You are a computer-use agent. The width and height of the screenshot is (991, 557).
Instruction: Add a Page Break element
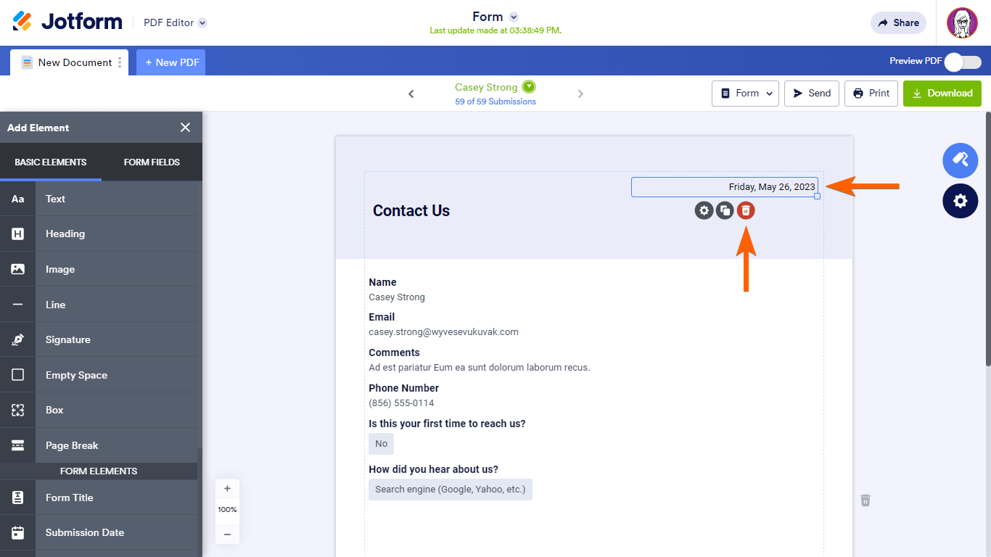point(99,445)
